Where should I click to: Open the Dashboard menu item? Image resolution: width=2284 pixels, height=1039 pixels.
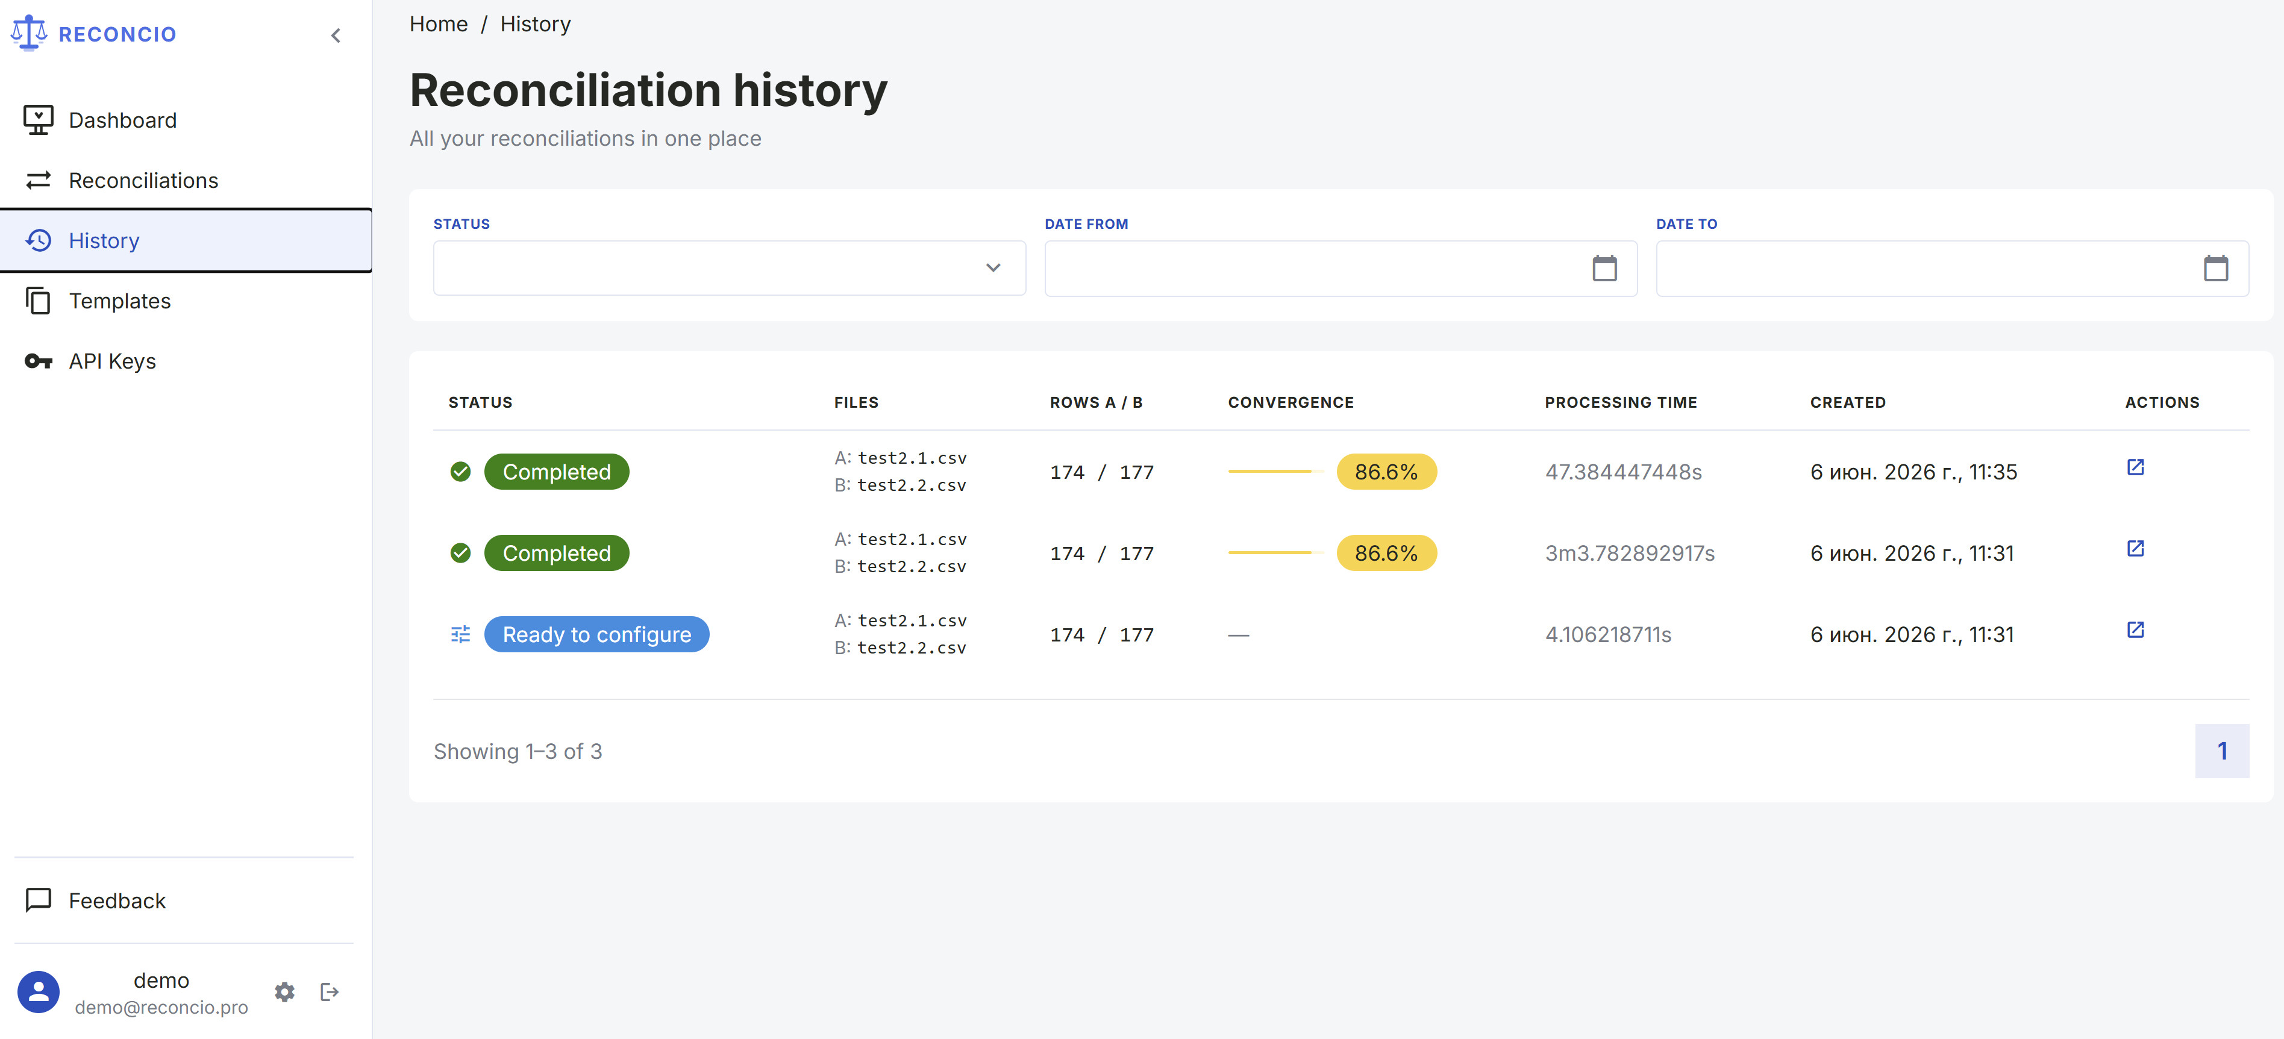[186, 120]
